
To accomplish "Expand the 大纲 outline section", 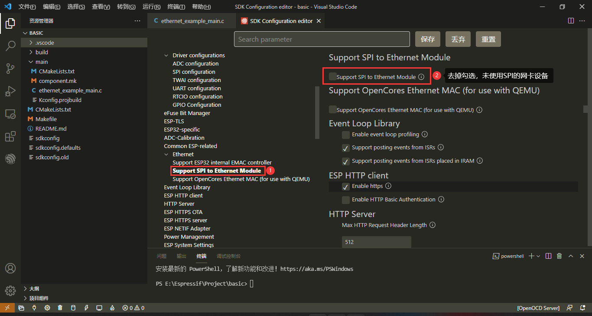I will pyautogui.click(x=26, y=289).
